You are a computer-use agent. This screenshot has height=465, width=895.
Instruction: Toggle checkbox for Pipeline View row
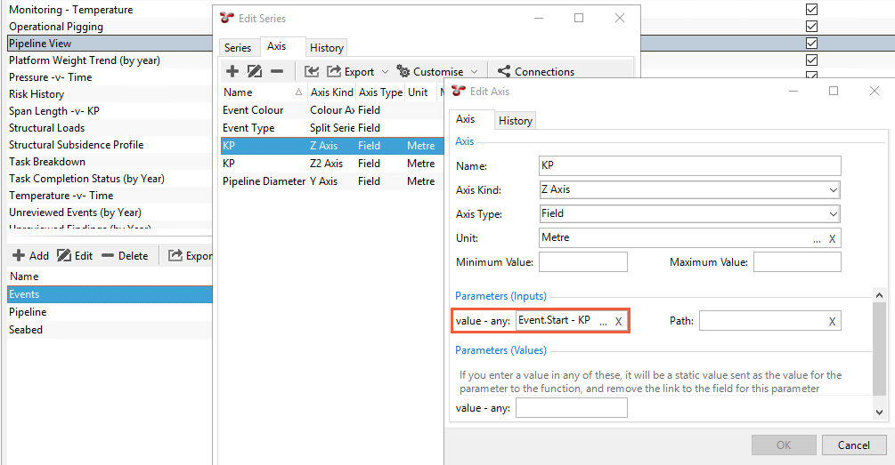(811, 43)
